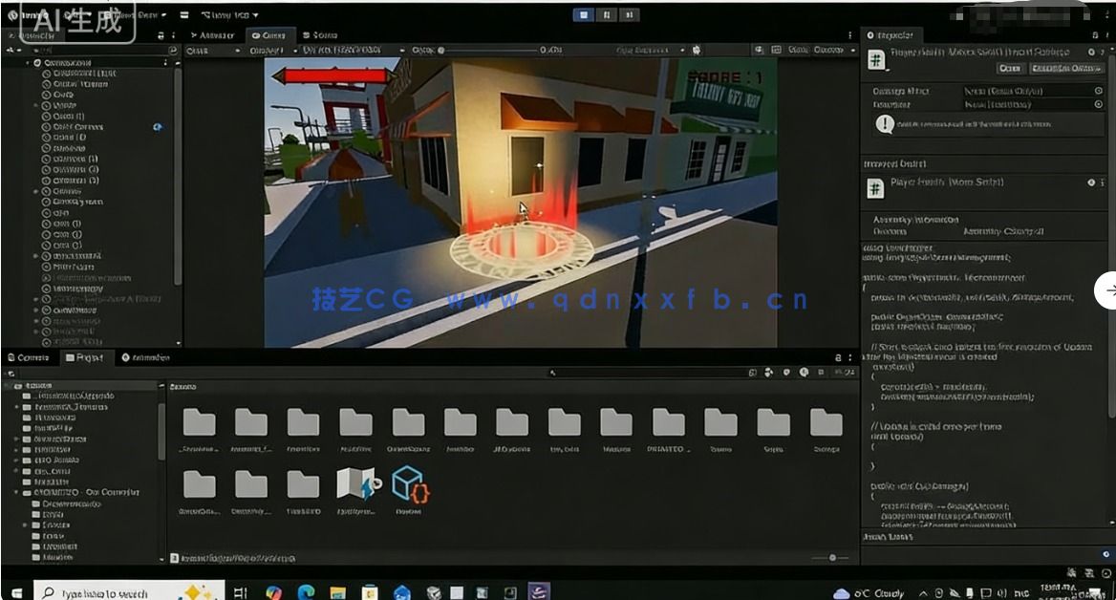Click the Pause button in the top toolbar
The height and width of the screenshot is (600, 1116).
[x=608, y=13]
